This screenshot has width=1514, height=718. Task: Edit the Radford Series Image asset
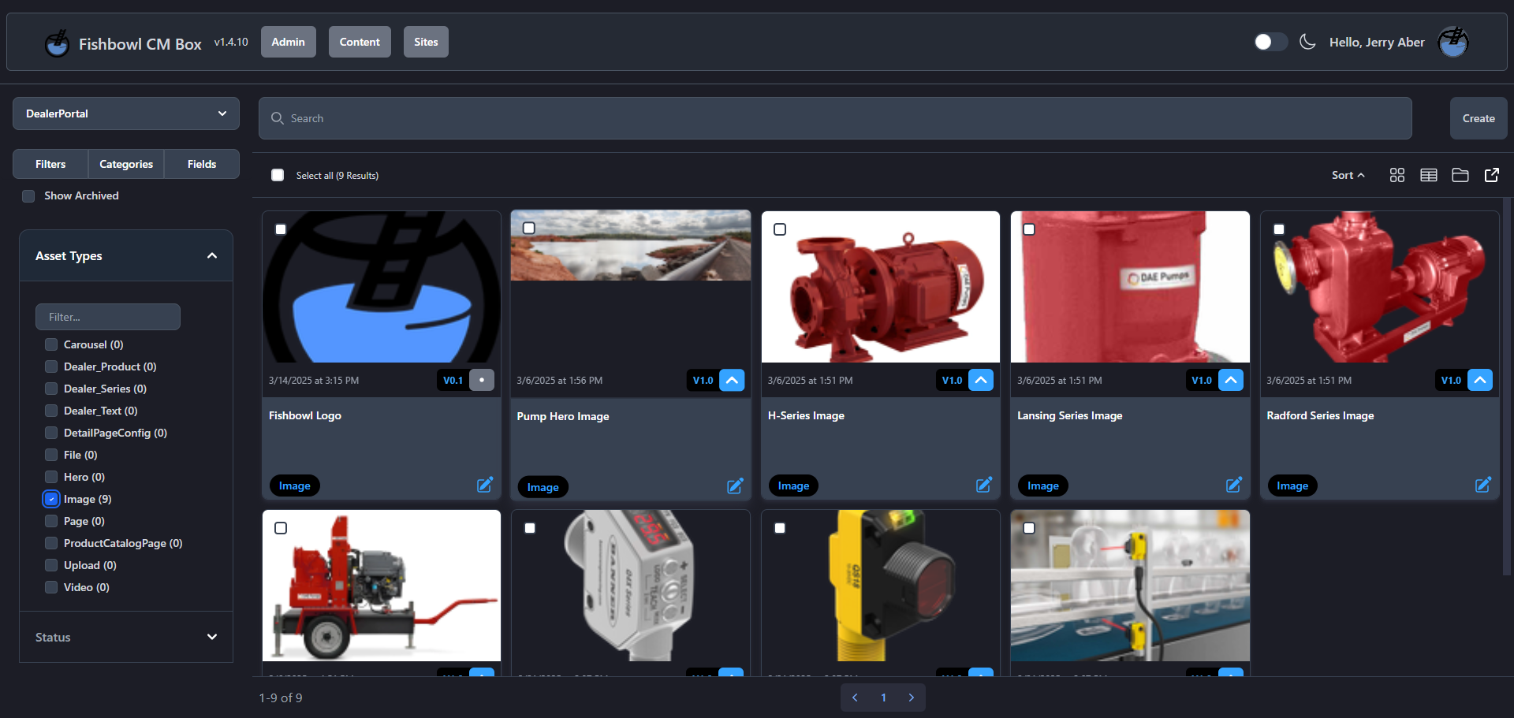tap(1483, 485)
